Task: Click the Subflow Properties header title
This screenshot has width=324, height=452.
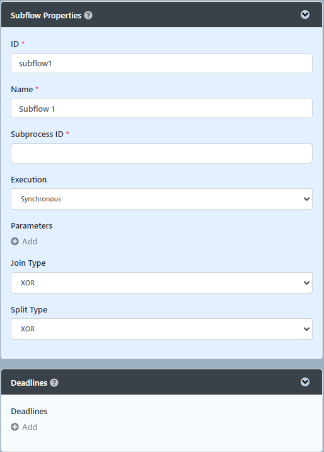Action: [46, 16]
